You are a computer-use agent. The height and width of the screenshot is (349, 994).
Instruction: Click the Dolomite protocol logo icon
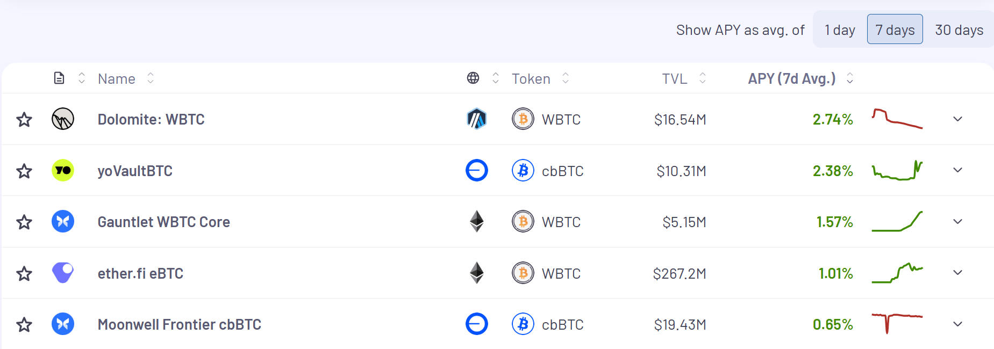63,119
